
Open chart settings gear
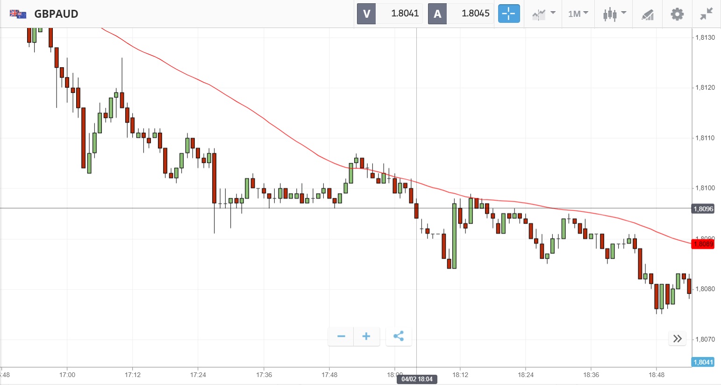[x=677, y=14]
